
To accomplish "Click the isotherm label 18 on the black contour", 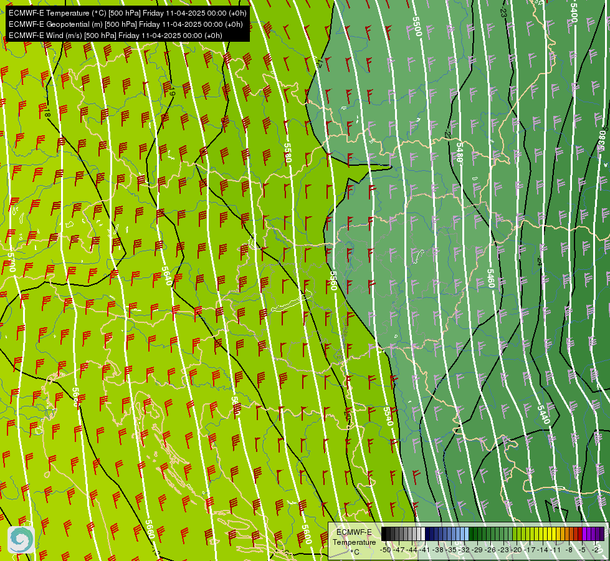I will (47, 113).
